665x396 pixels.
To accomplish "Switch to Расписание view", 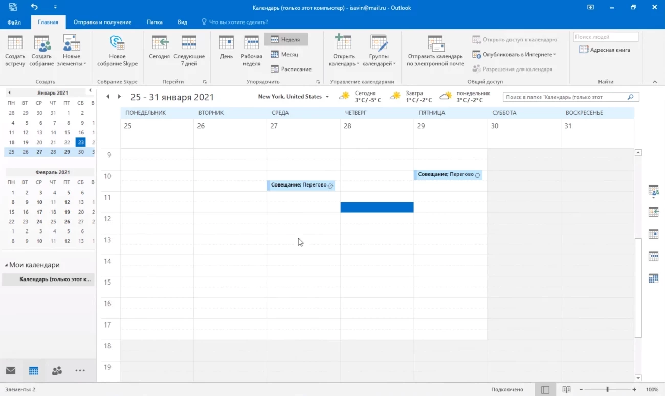I will click(x=291, y=69).
